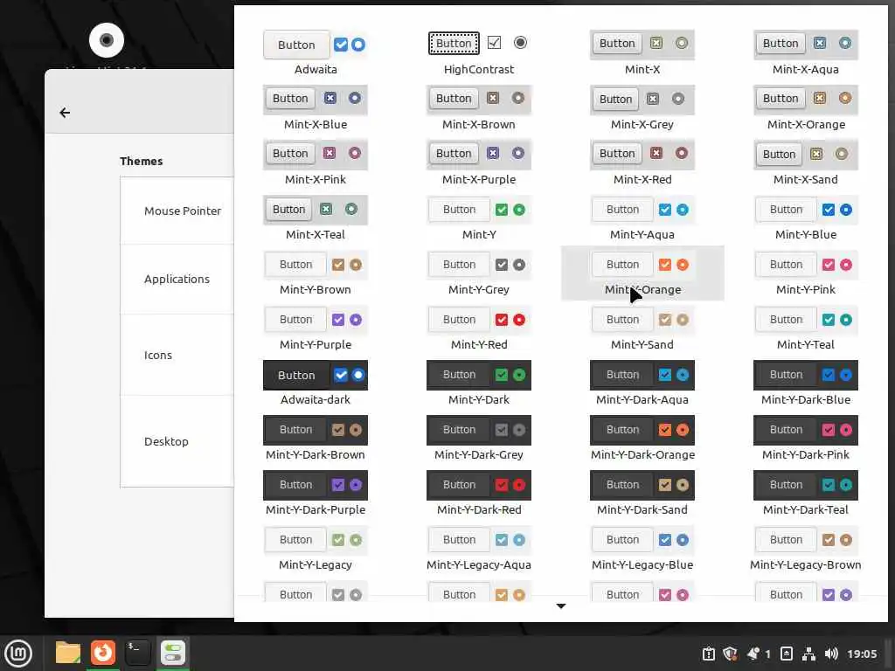
Task: Select the Mint-Y-Legacy-Blue theme
Action: click(x=642, y=549)
